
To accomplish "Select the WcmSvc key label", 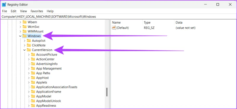I will click(33, 27).
